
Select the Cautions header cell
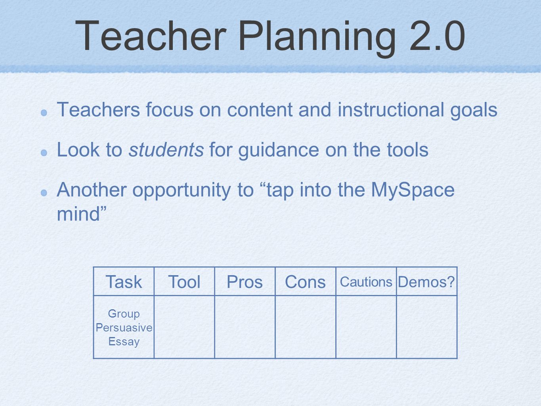coord(366,282)
